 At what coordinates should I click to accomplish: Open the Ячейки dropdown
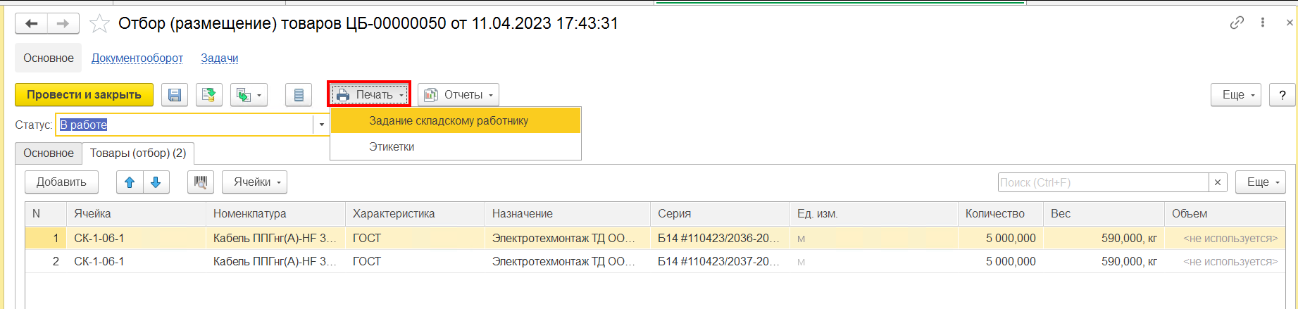pyautogui.click(x=254, y=182)
